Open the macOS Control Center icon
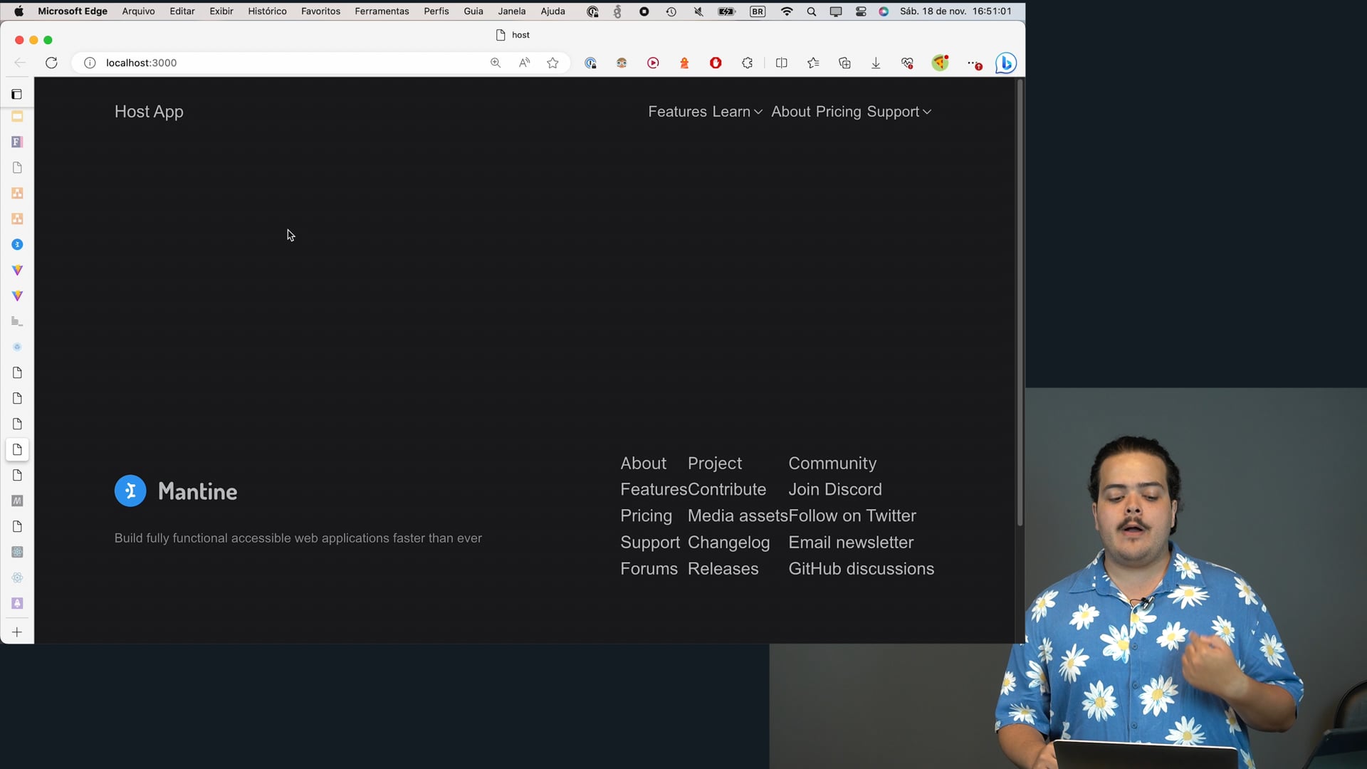Image resolution: width=1367 pixels, height=769 pixels. tap(861, 11)
